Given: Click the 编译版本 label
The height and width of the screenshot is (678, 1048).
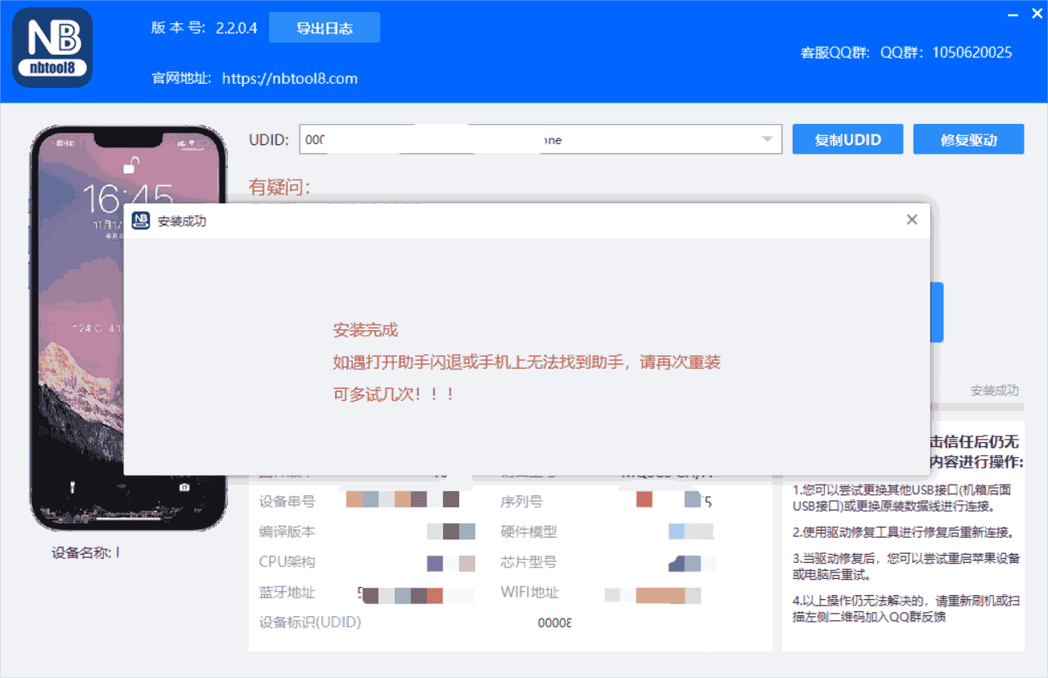Looking at the screenshot, I should click(x=287, y=532).
